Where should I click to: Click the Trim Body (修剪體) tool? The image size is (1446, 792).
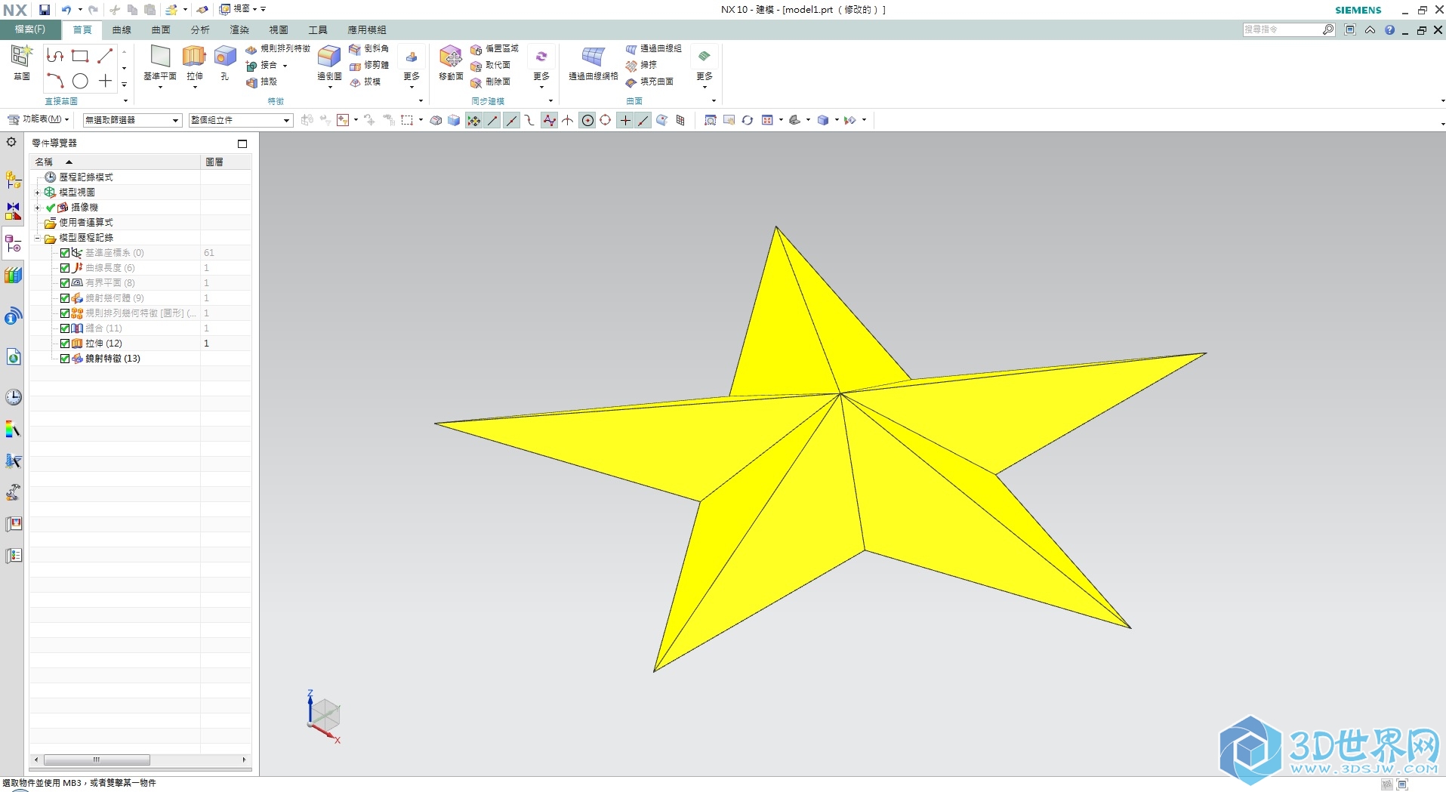coord(369,65)
